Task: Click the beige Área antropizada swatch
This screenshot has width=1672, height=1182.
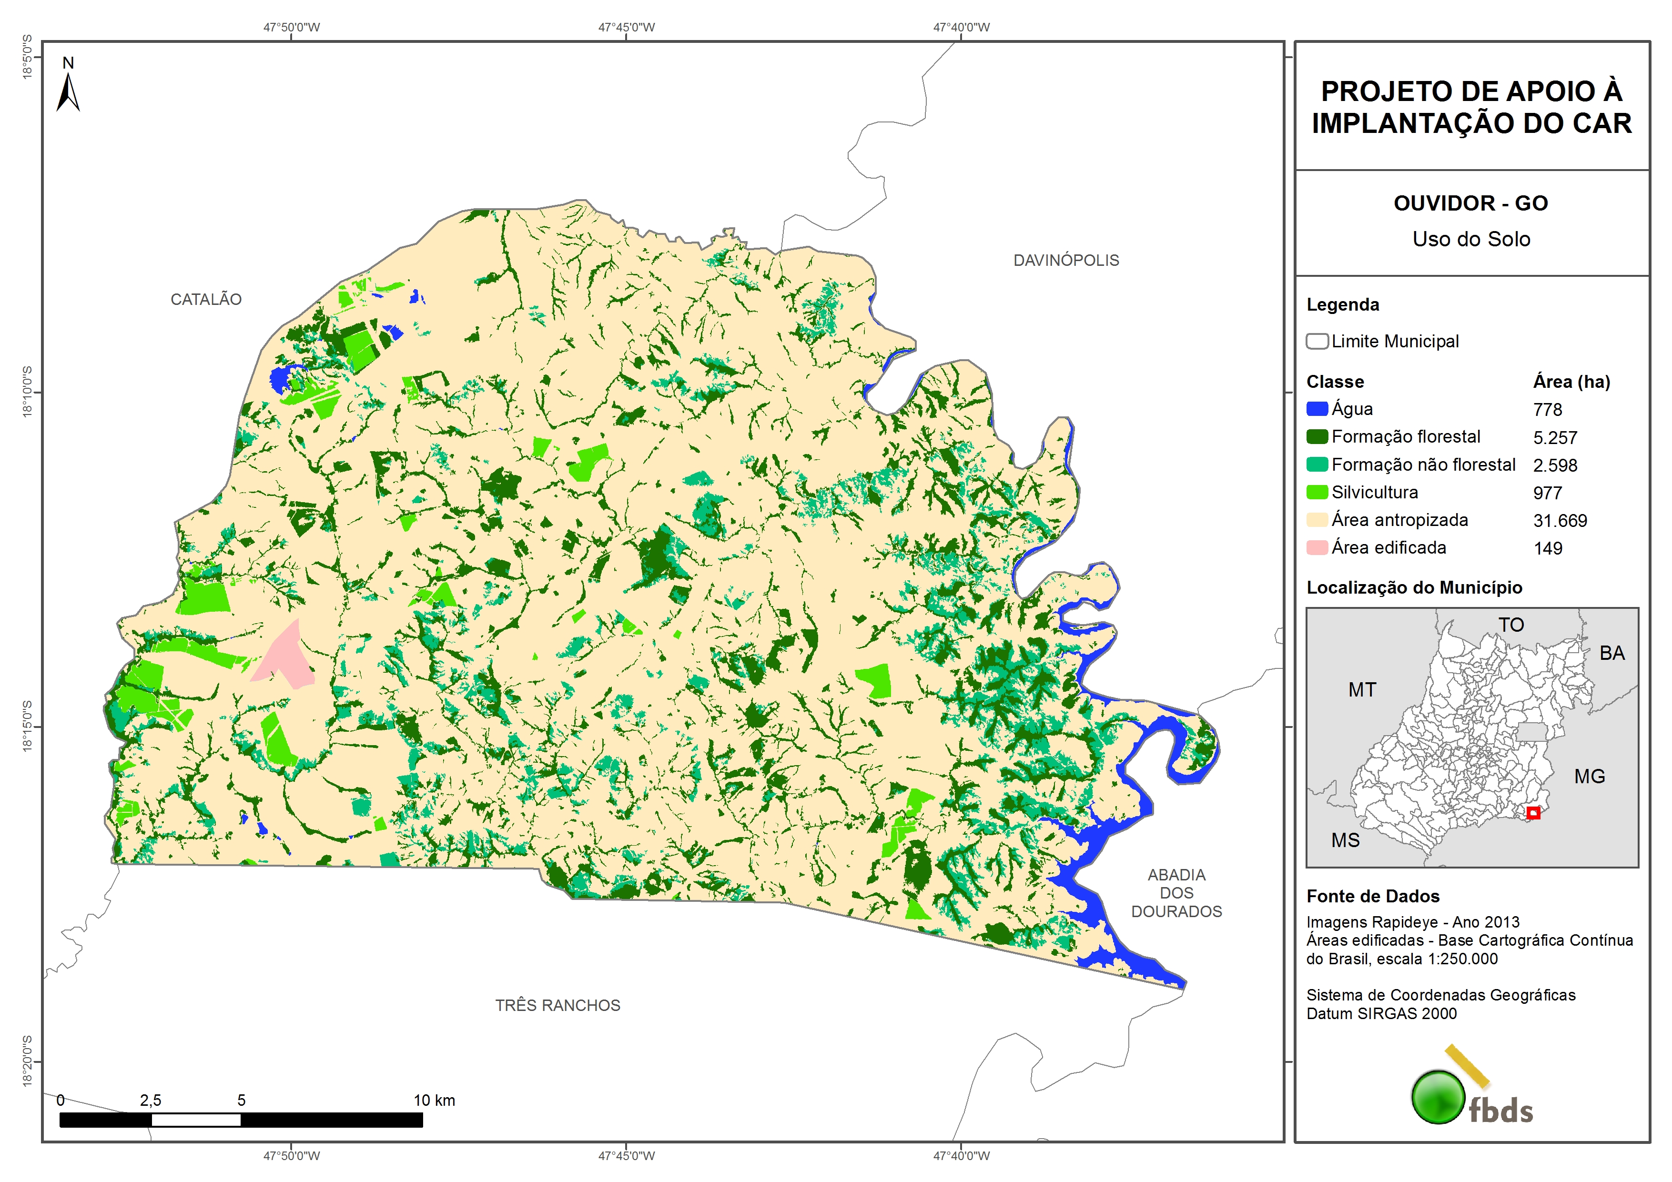Action: click(1317, 520)
